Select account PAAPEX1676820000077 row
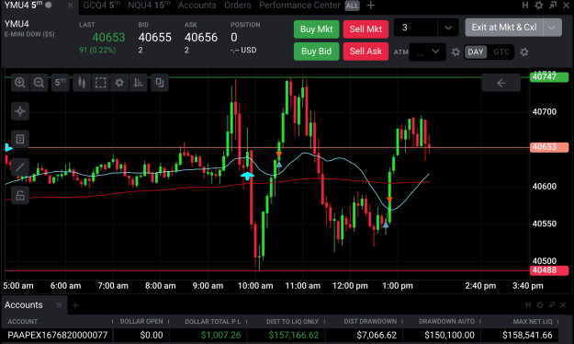This screenshot has width=574, height=344. tap(280, 335)
